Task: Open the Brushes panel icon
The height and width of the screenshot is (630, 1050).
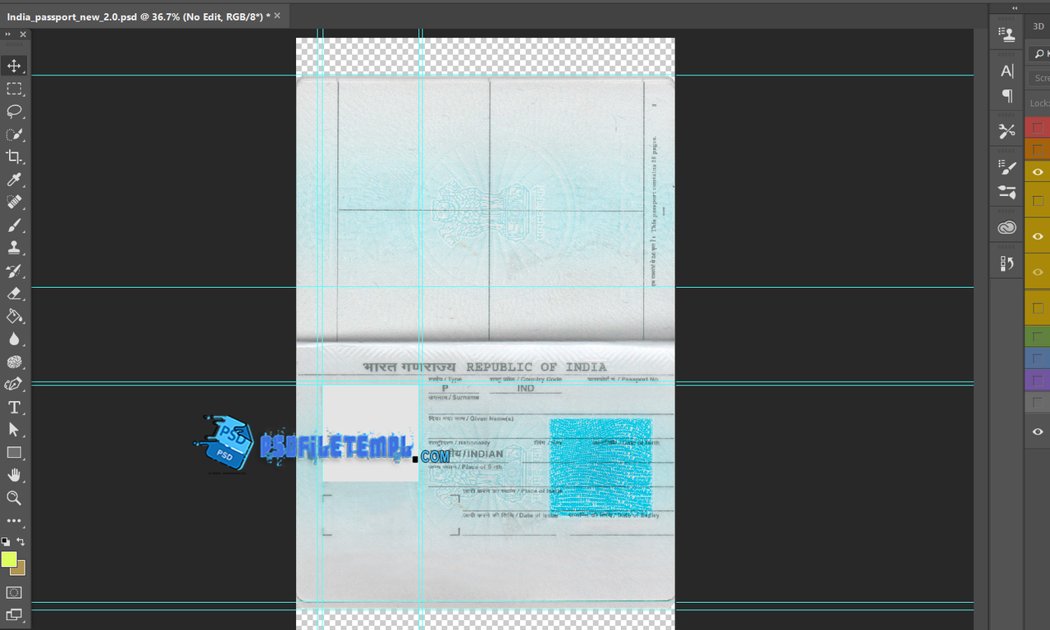Action: [1007, 192]
